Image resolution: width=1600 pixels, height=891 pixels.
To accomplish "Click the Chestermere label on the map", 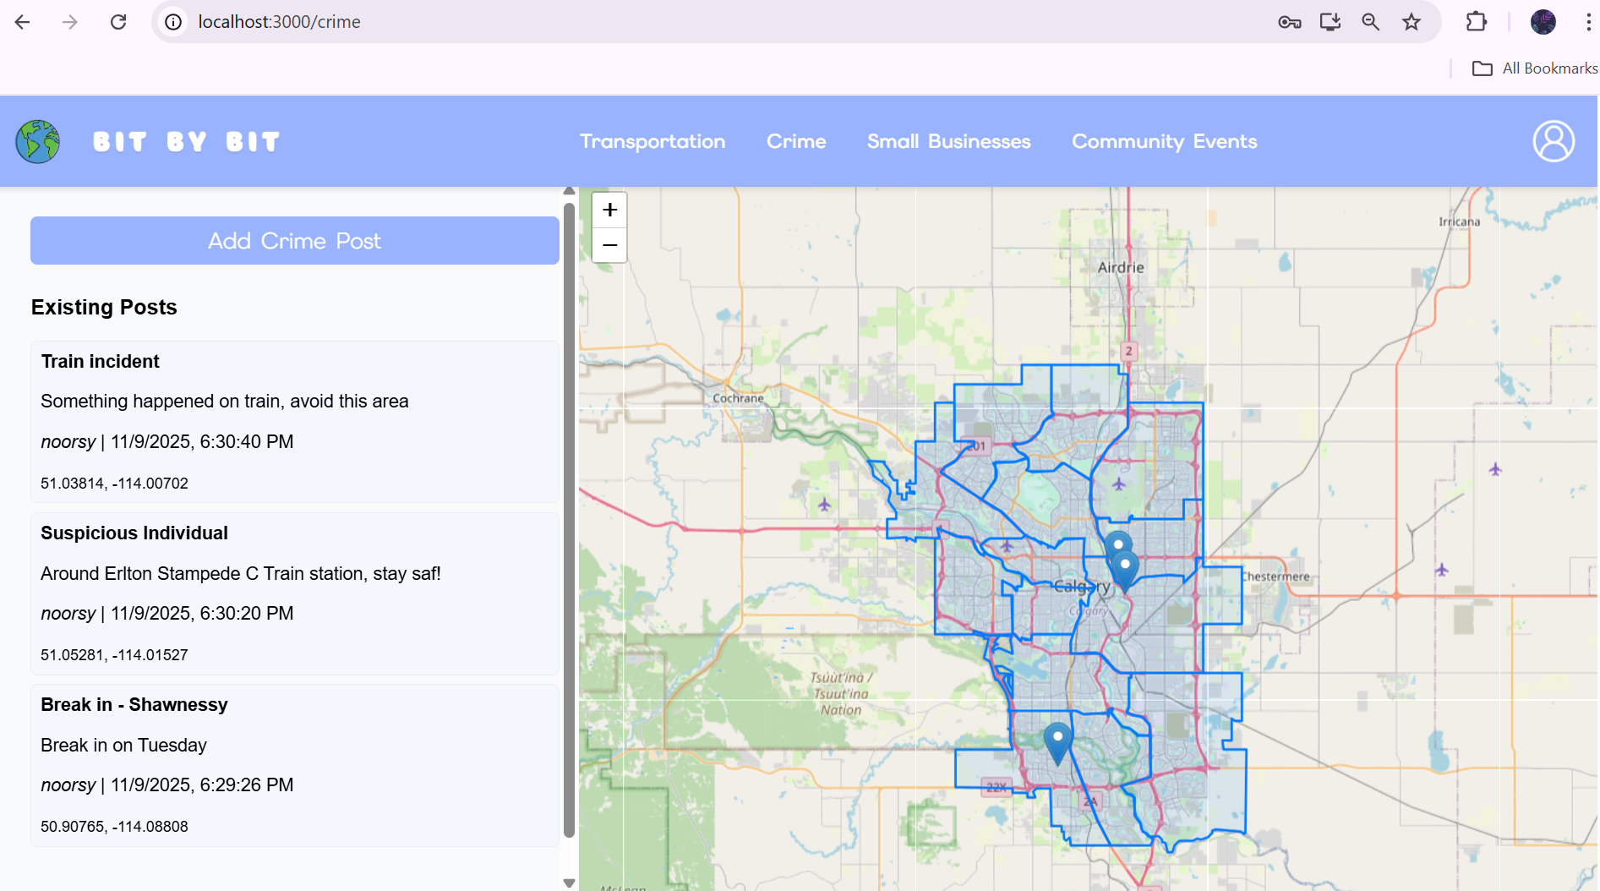I will [x=1276, y=577].
